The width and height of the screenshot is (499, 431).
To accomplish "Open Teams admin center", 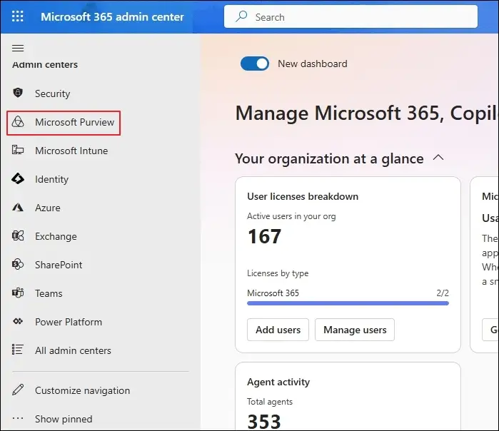I will (49, 293).
